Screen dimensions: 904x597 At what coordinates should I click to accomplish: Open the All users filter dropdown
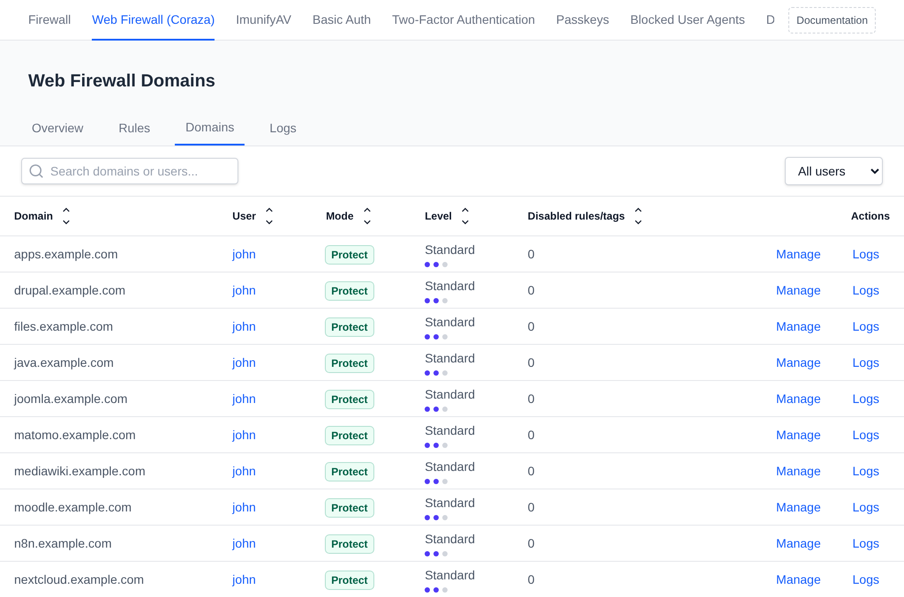click(833, 171)
